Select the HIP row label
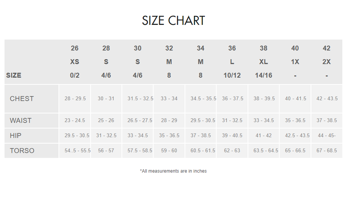 [15, 136]
